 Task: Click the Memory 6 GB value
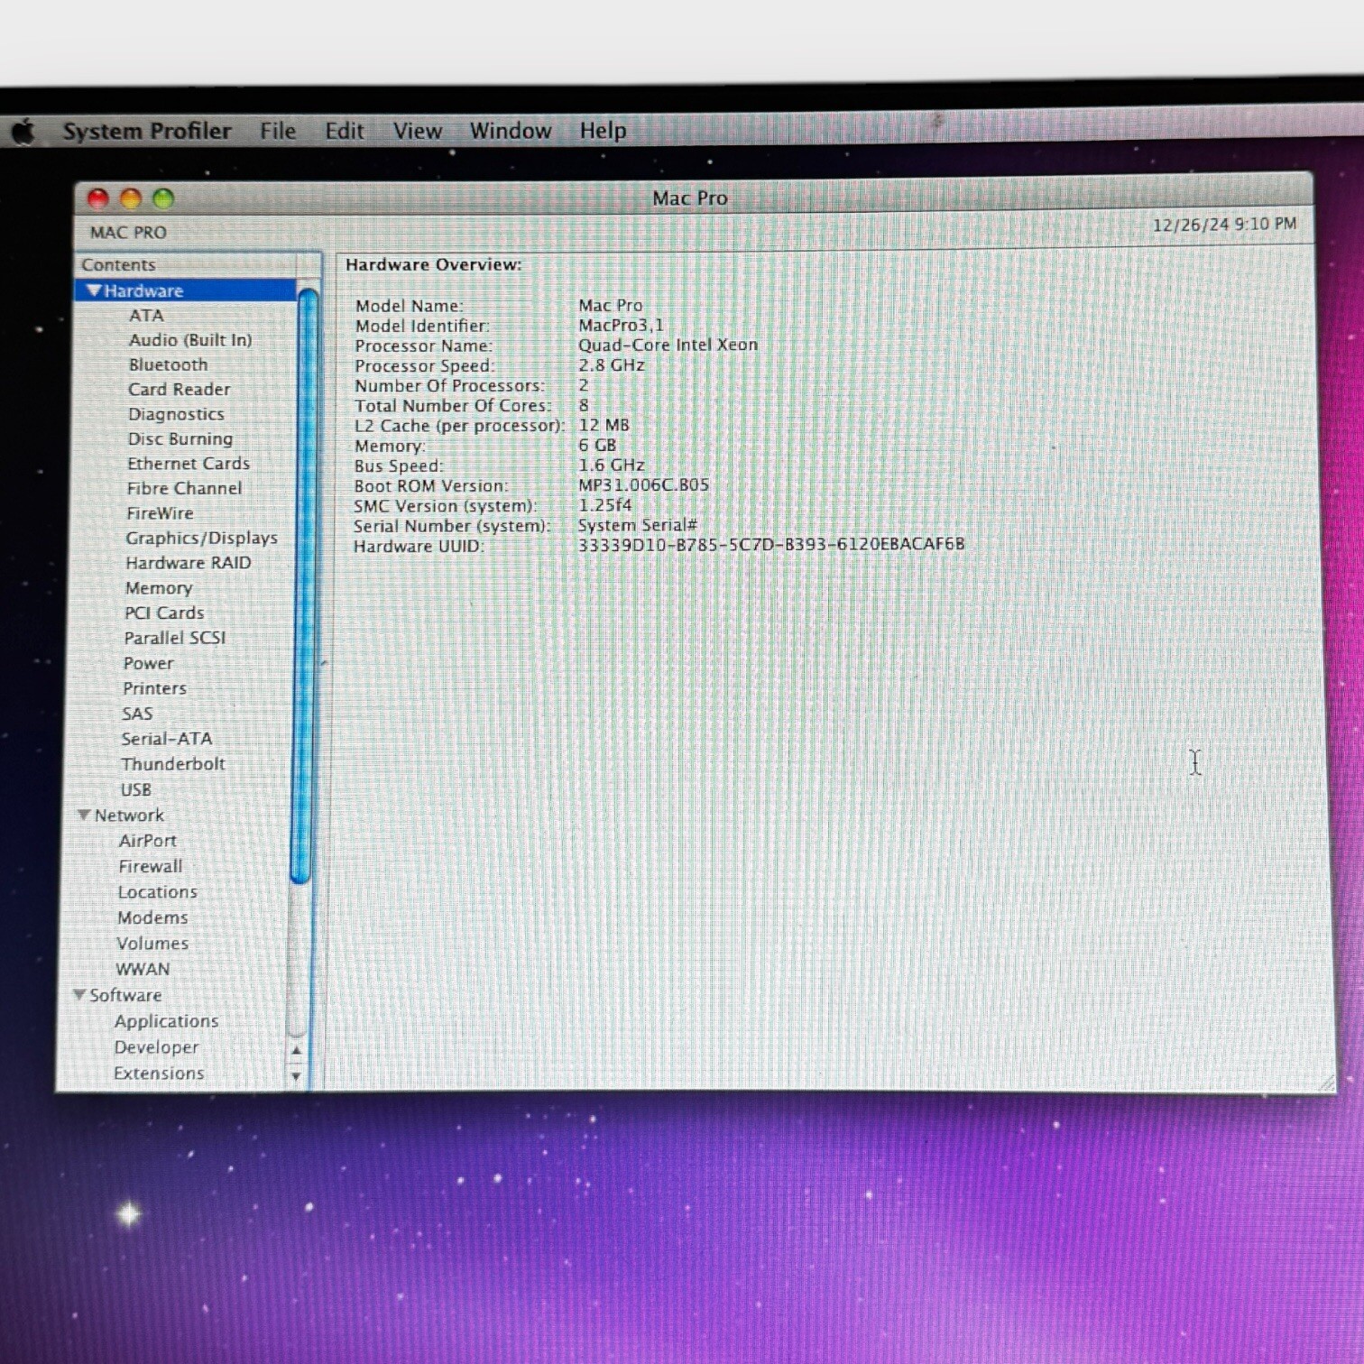coord(597,445)
